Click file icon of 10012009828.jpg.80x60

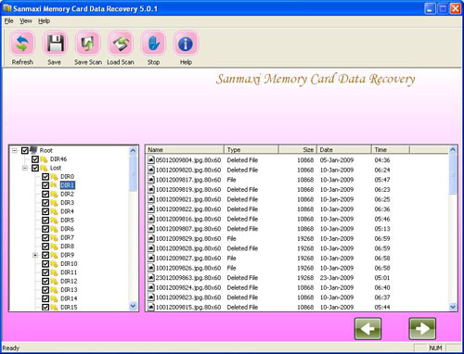coord(151,248)
